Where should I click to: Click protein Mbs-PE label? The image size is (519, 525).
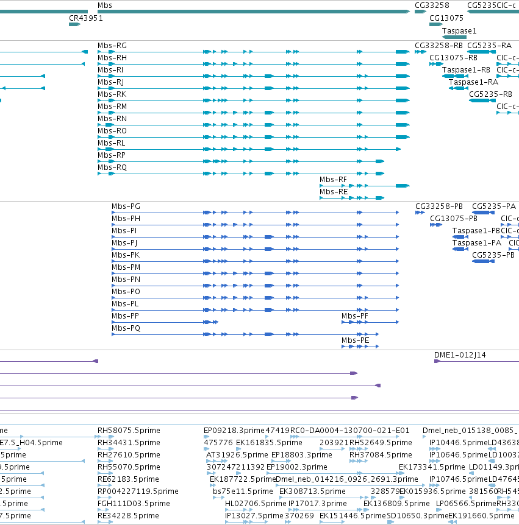[355, 340]
